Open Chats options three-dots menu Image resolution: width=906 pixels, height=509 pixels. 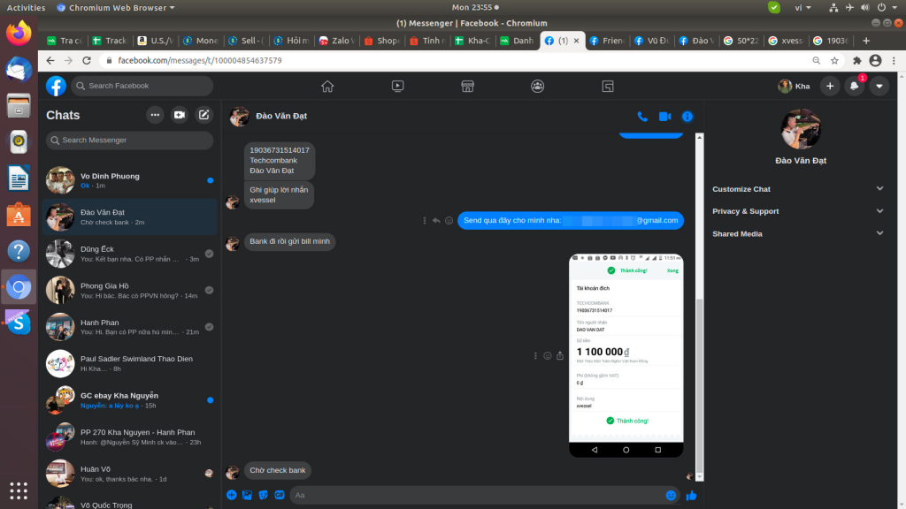pyautogui.click(x=155, y=115)
